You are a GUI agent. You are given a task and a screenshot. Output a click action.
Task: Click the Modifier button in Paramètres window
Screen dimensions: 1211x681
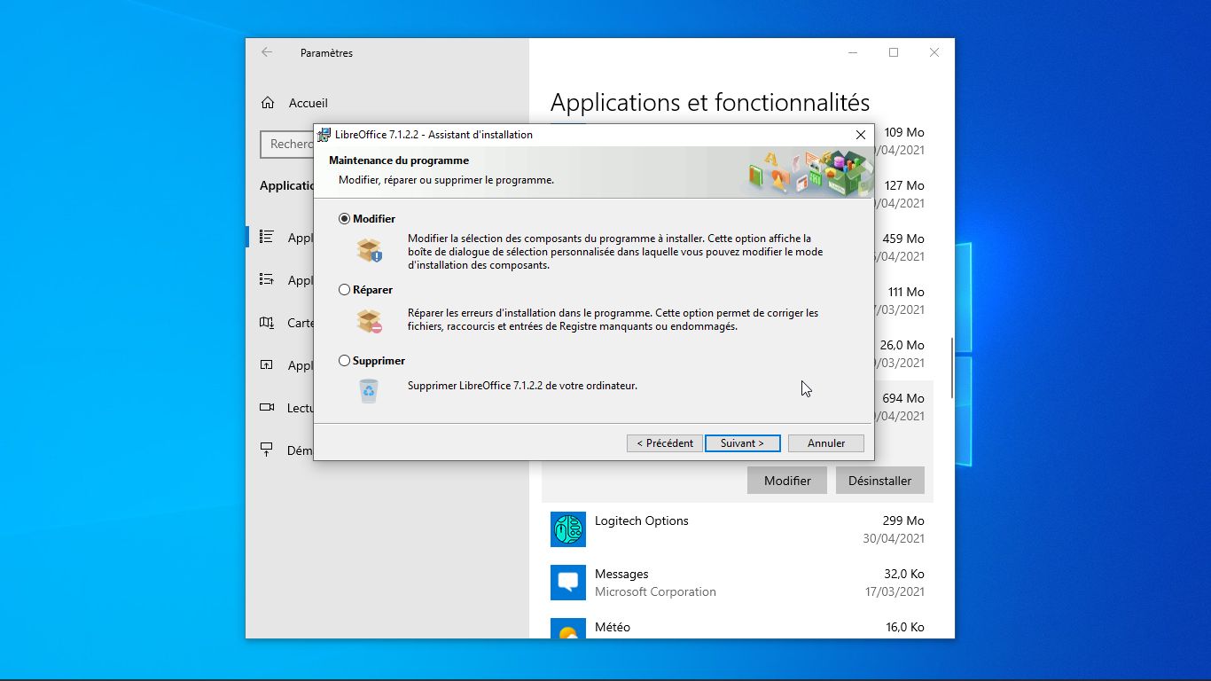pyautogui.click(x=787, y=481)
